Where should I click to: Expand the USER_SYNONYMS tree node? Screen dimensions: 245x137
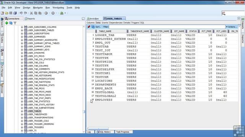[x=22, y=53]
